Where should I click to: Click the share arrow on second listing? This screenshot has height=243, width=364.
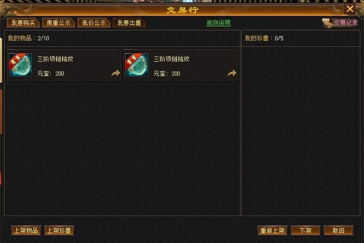232,73
